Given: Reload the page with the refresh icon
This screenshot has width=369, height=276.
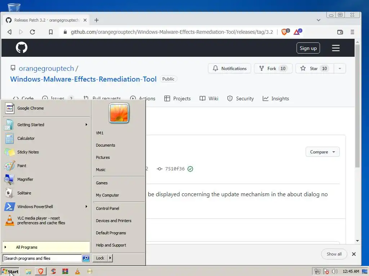Looking at the screenshot, I should [32, 32].
